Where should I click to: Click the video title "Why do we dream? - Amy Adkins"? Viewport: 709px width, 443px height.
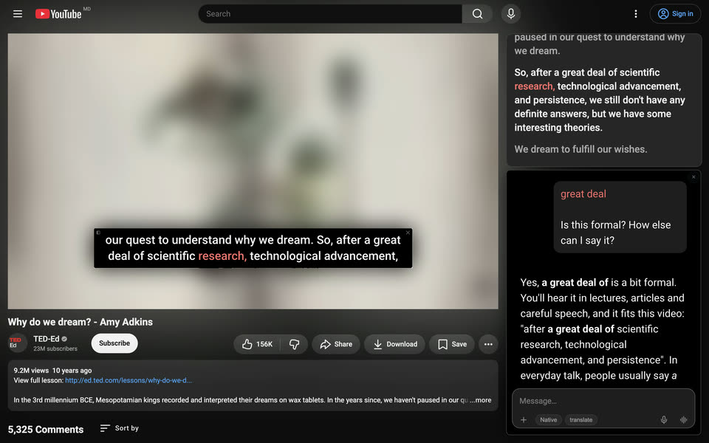(x=80, y=322)
